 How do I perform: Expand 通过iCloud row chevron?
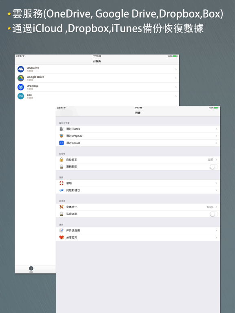(x=216, y=143)
